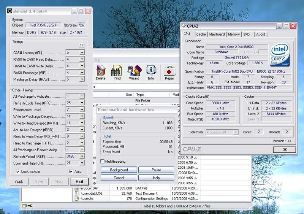Open the Refresh Period (tREF) dropdown
304x214 pixels.
click(82, 156)
